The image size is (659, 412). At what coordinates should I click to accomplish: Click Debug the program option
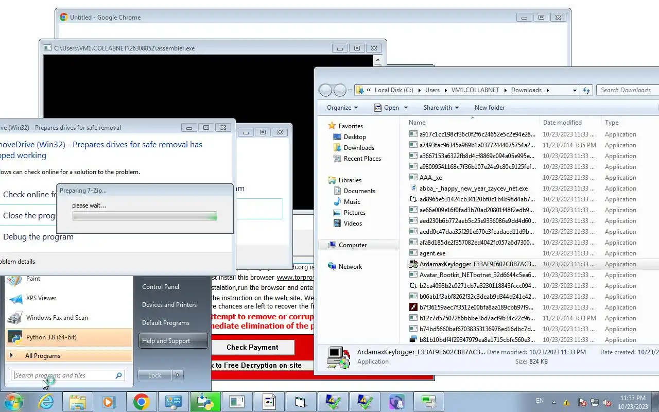pyautogui.click(x=38, y=237)
